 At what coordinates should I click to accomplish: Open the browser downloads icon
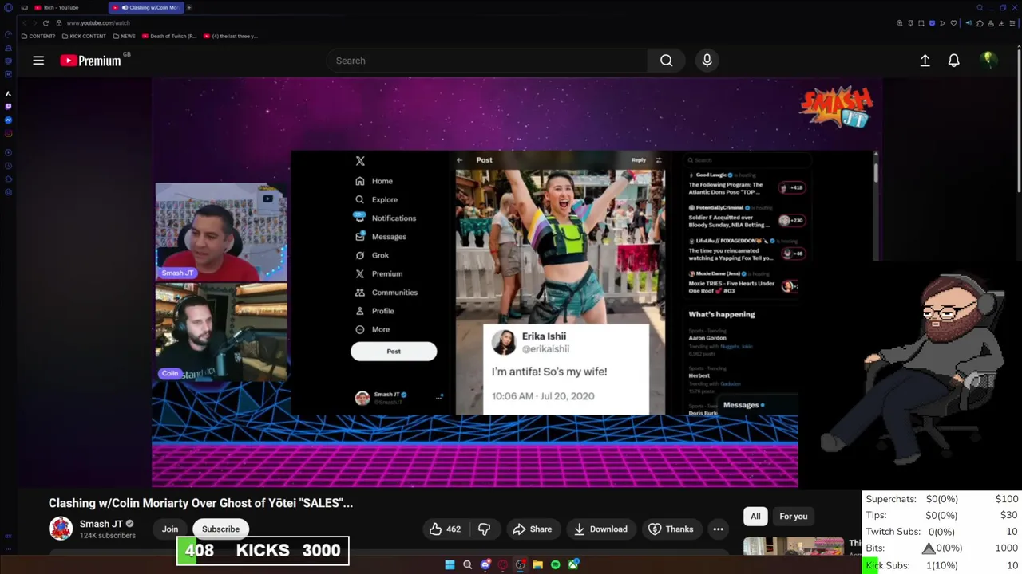(x=1001, y=23)
